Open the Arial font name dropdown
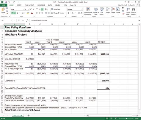This screenshot has width=141, height=120. pyautogui.click(x=23, y=9)
